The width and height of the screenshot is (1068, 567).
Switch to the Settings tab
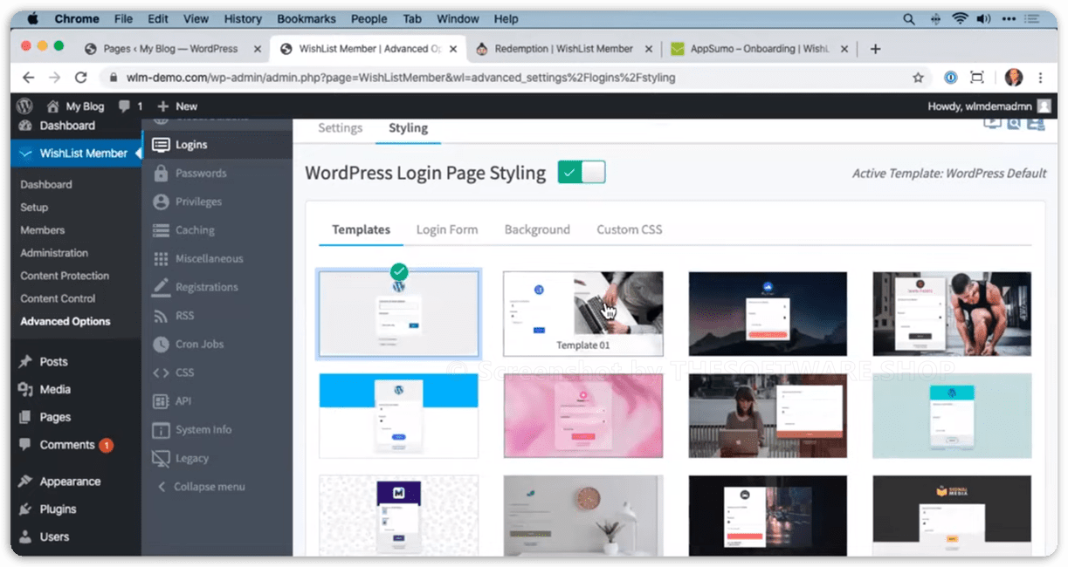[x=340, y=127]
